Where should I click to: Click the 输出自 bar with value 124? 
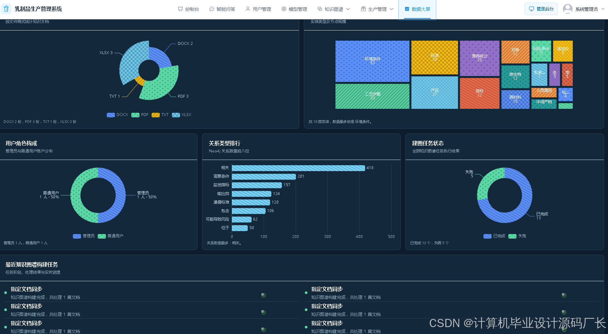point(251,194)
